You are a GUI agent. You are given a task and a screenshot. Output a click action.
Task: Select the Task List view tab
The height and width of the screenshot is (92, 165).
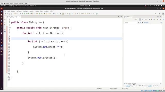[x=128, y=17]
